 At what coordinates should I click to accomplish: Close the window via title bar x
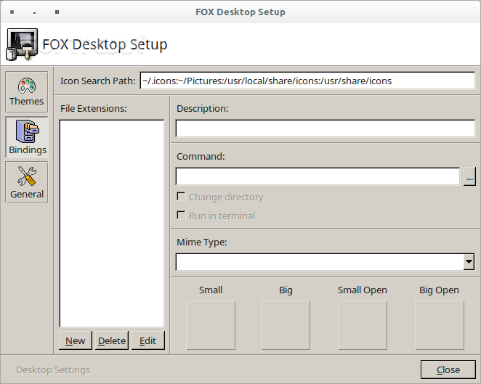tap(12, 12)
